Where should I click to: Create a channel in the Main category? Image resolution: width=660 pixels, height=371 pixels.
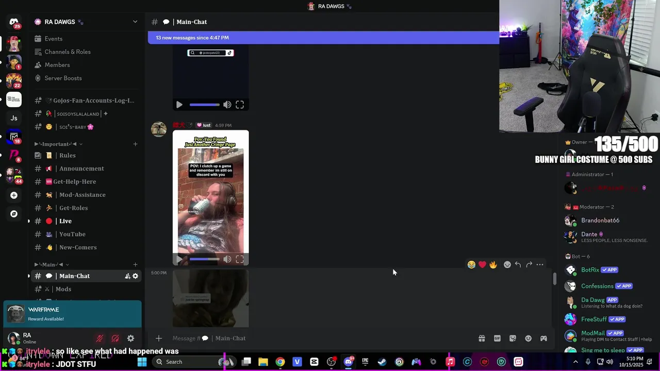click(x=135, y=265)
